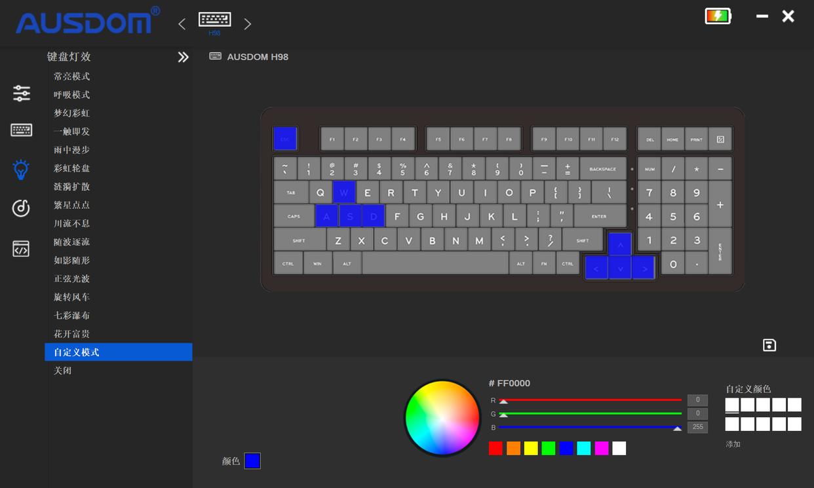
Task: Select 涟漪扩散 effect
Action: 72,187
